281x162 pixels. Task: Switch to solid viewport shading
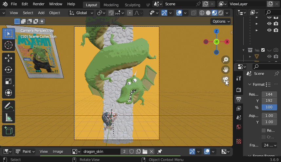[208, 13]
